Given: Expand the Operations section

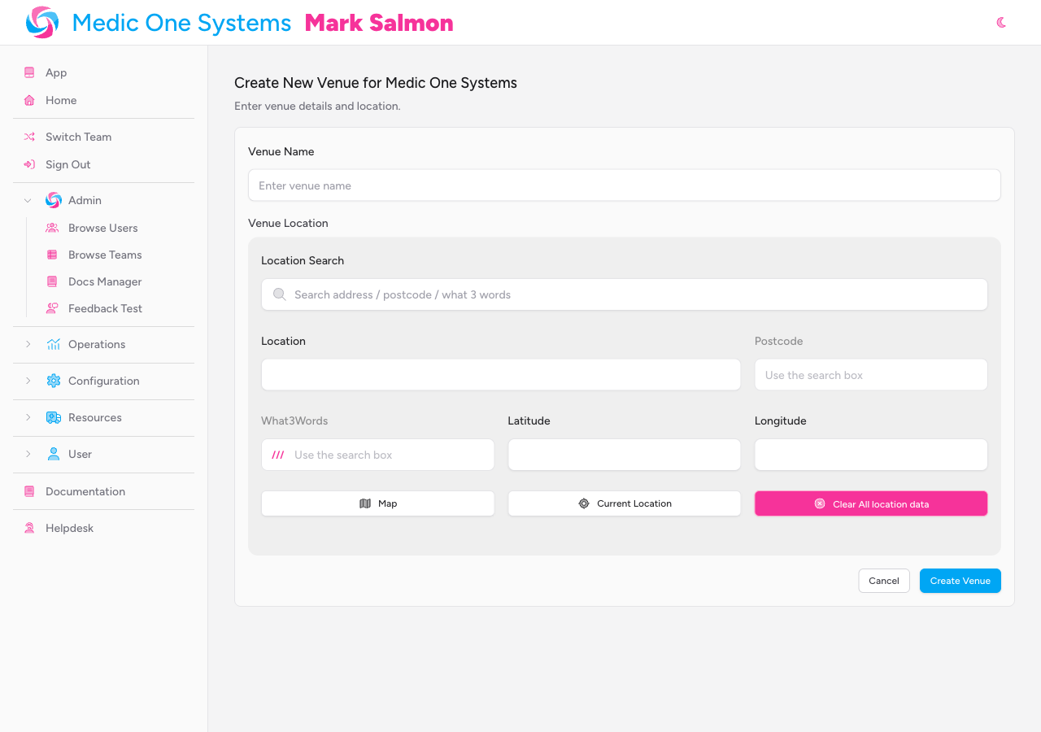Looking at the screenshot, I should tap(28, 344).
